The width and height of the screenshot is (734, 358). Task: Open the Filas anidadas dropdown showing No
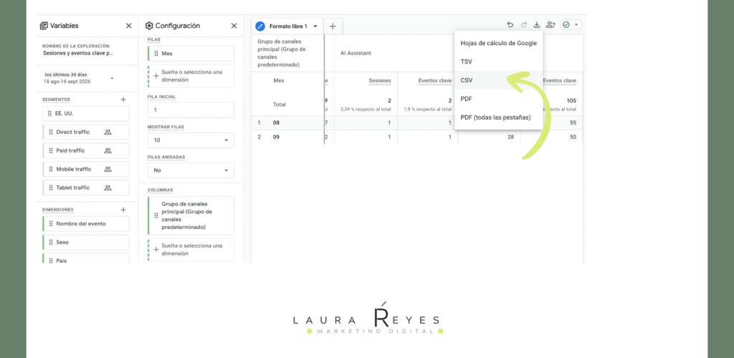[x=191, y=170]
